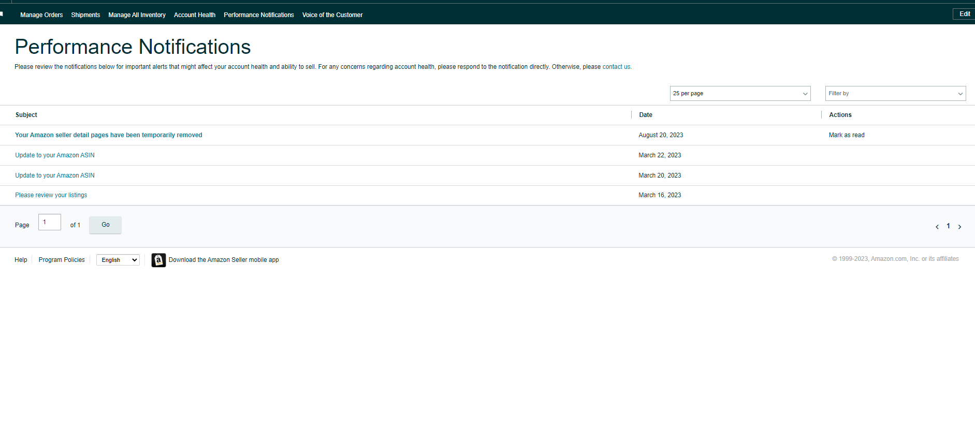975x440 pixels.
Task: Click Download the Amazon Seller mobile app
Action: click(224, 260)
